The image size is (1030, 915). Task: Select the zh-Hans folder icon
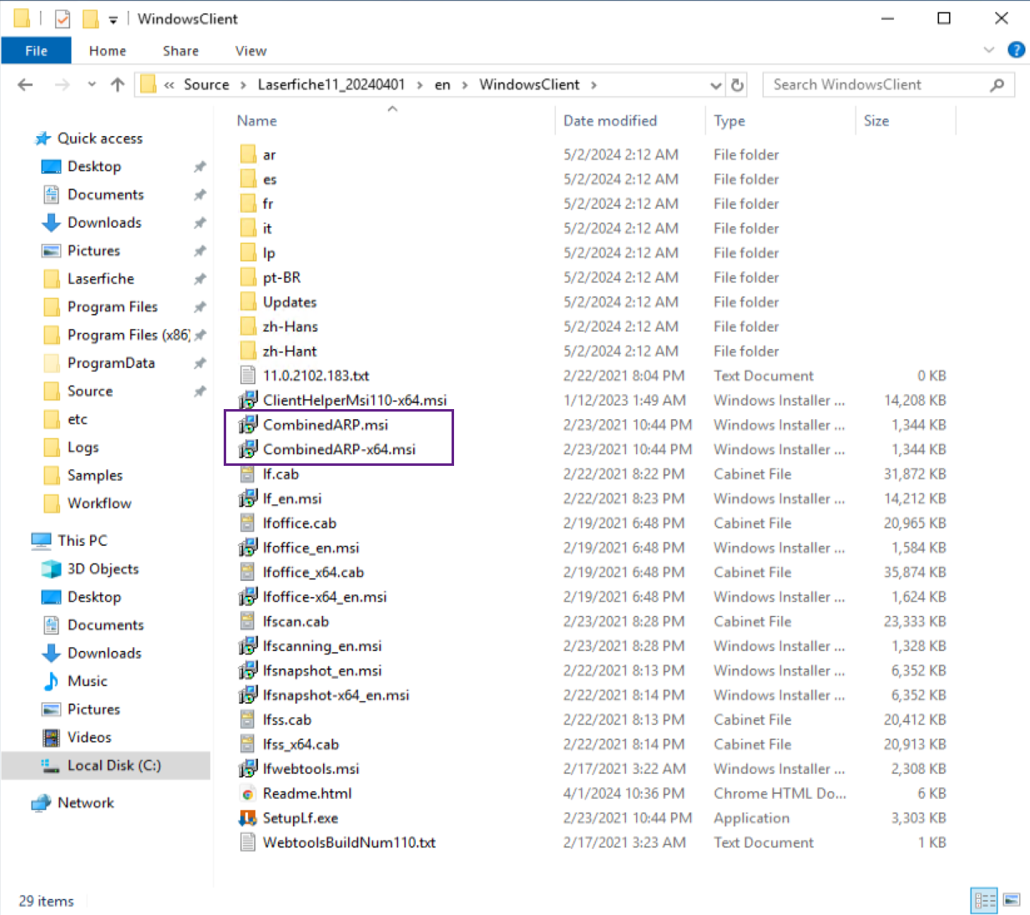click(x=248, y=326)
